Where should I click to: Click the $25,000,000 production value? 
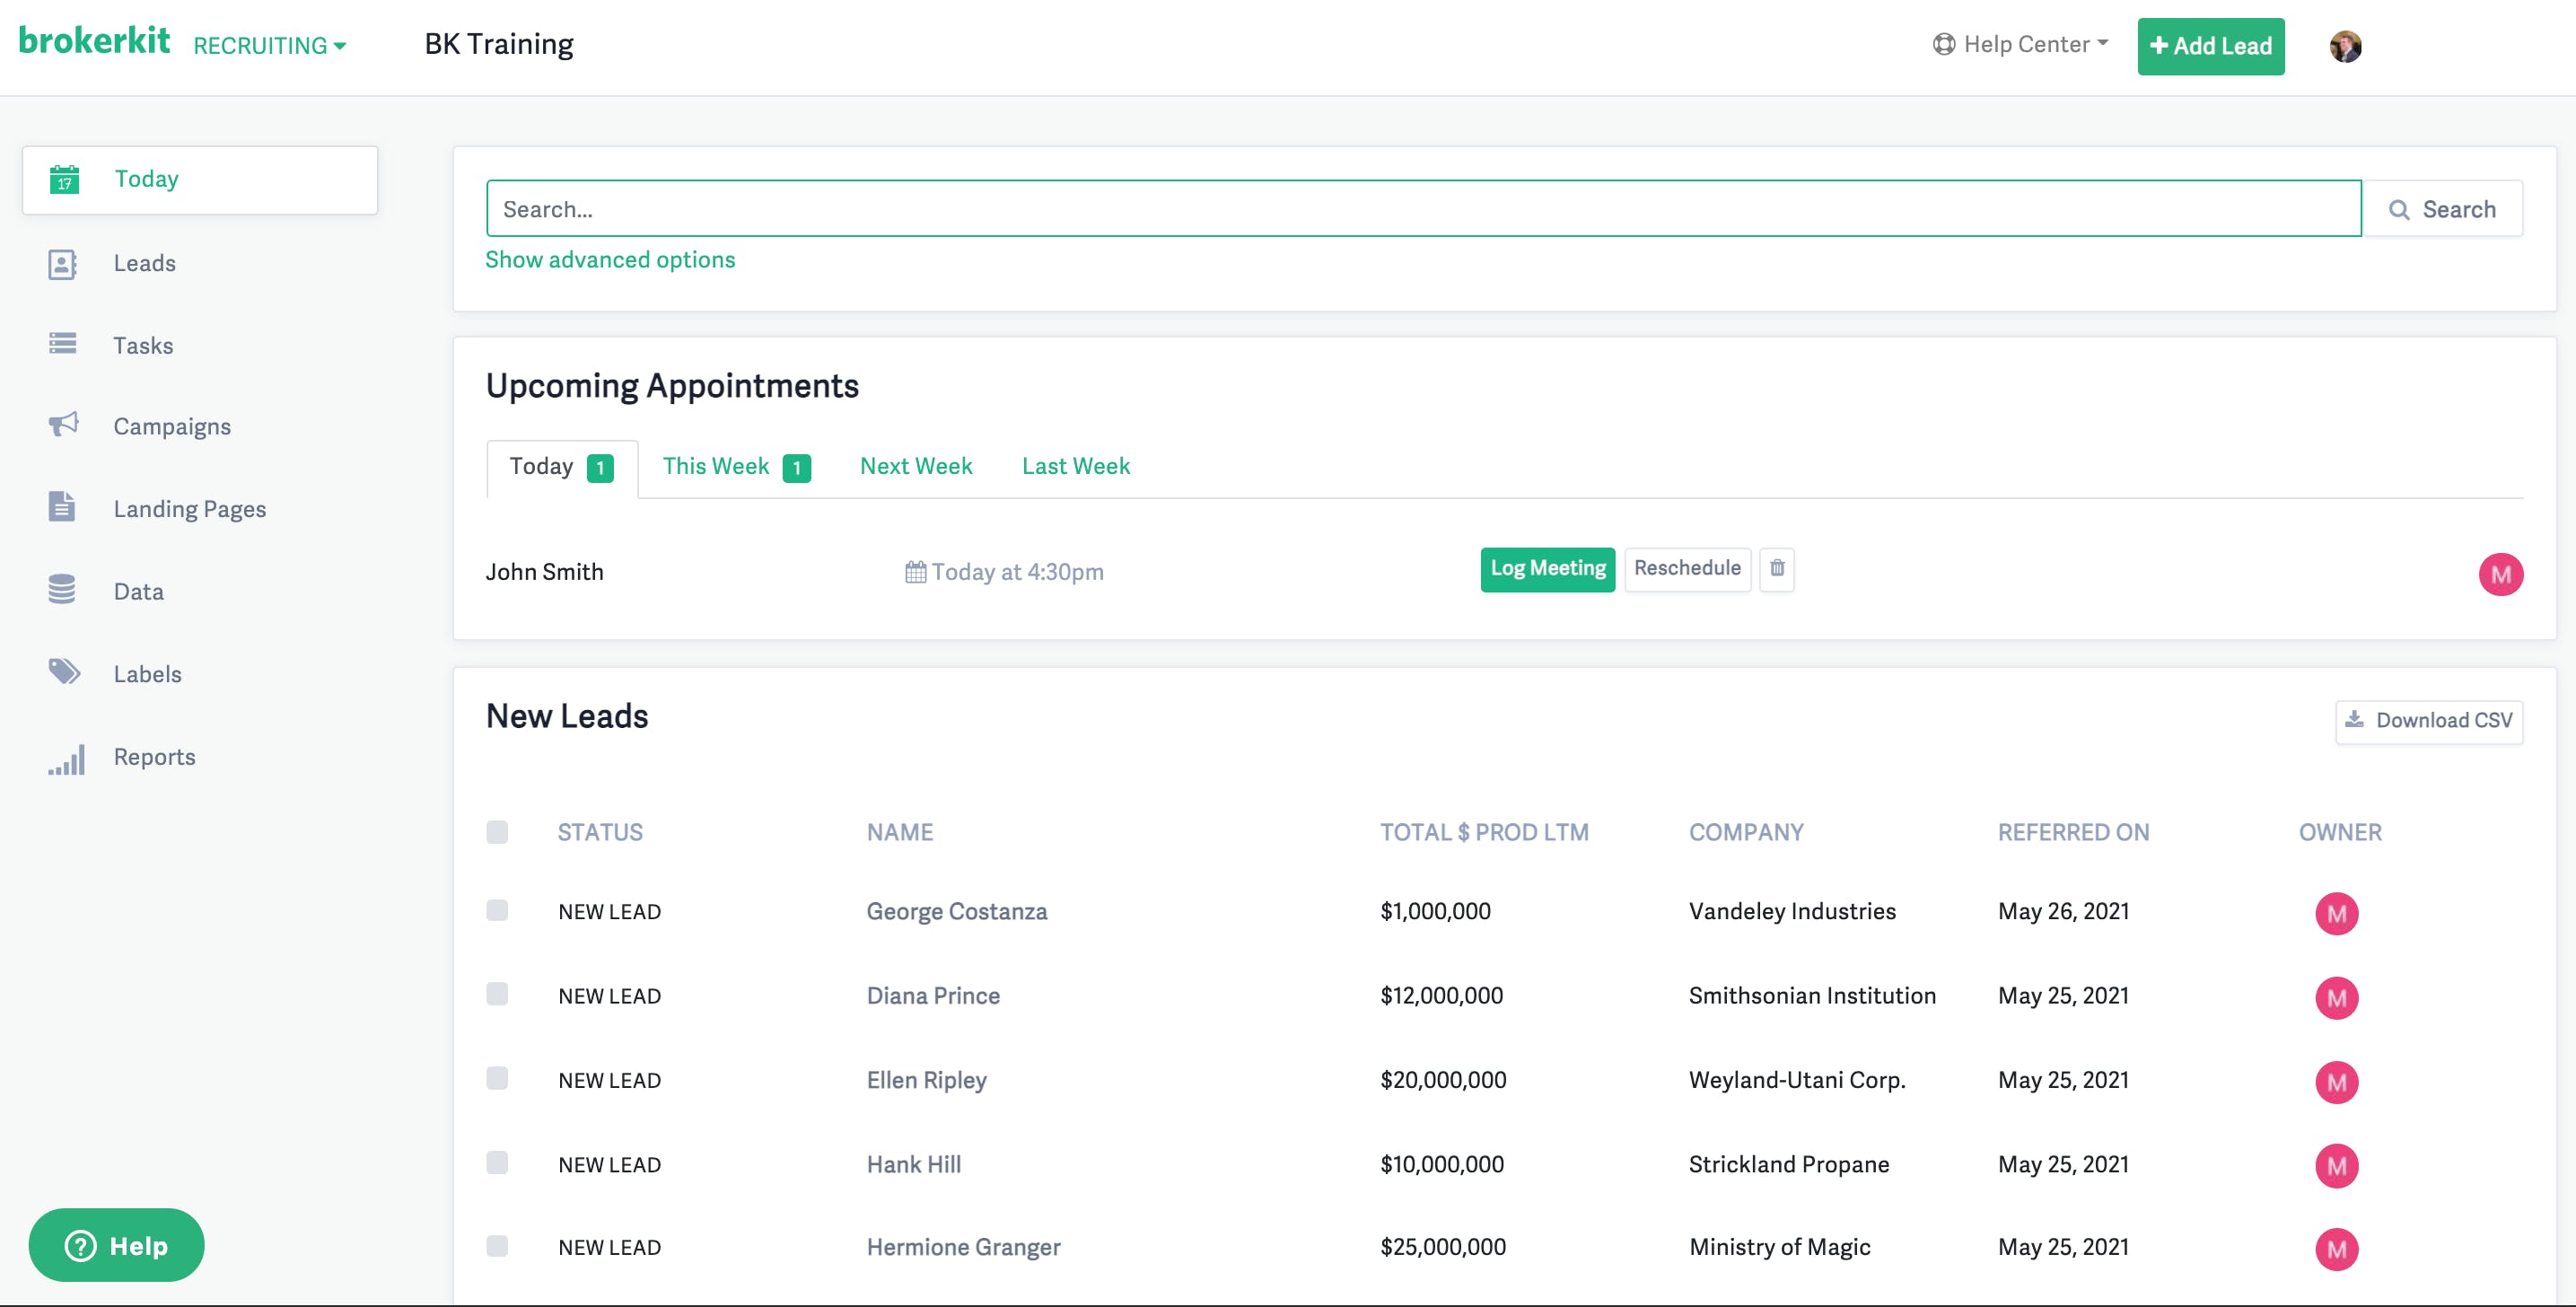coord(1443,1248)
